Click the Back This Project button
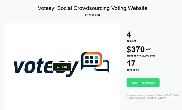This screenshot has height=110, width=182. click(x=143, y=82)
